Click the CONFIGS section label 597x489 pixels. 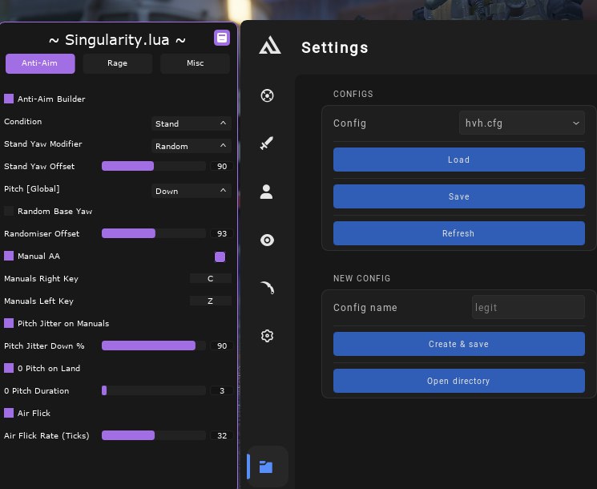pyautogui.click(x=353, y=94)
